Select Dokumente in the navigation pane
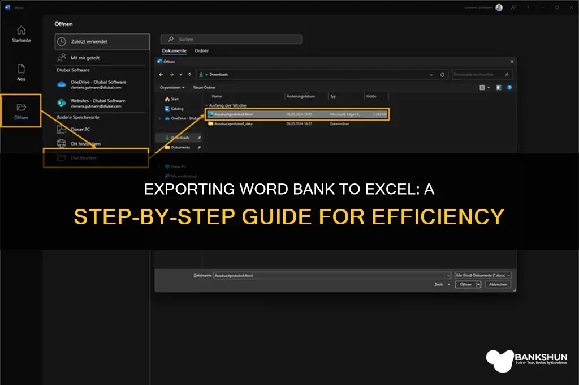 coord(178,148)
